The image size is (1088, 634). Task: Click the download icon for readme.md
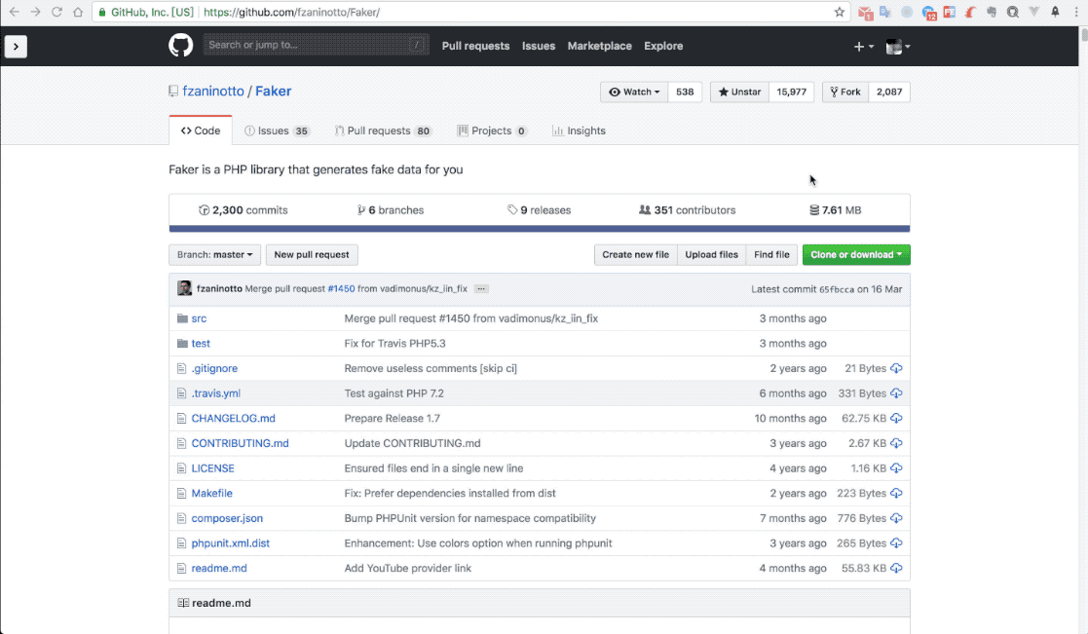(896, 568)
